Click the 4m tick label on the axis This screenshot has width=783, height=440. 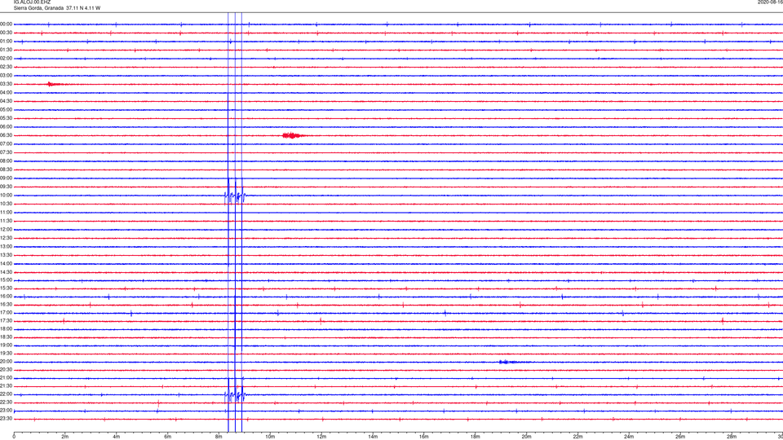point(117,437)
